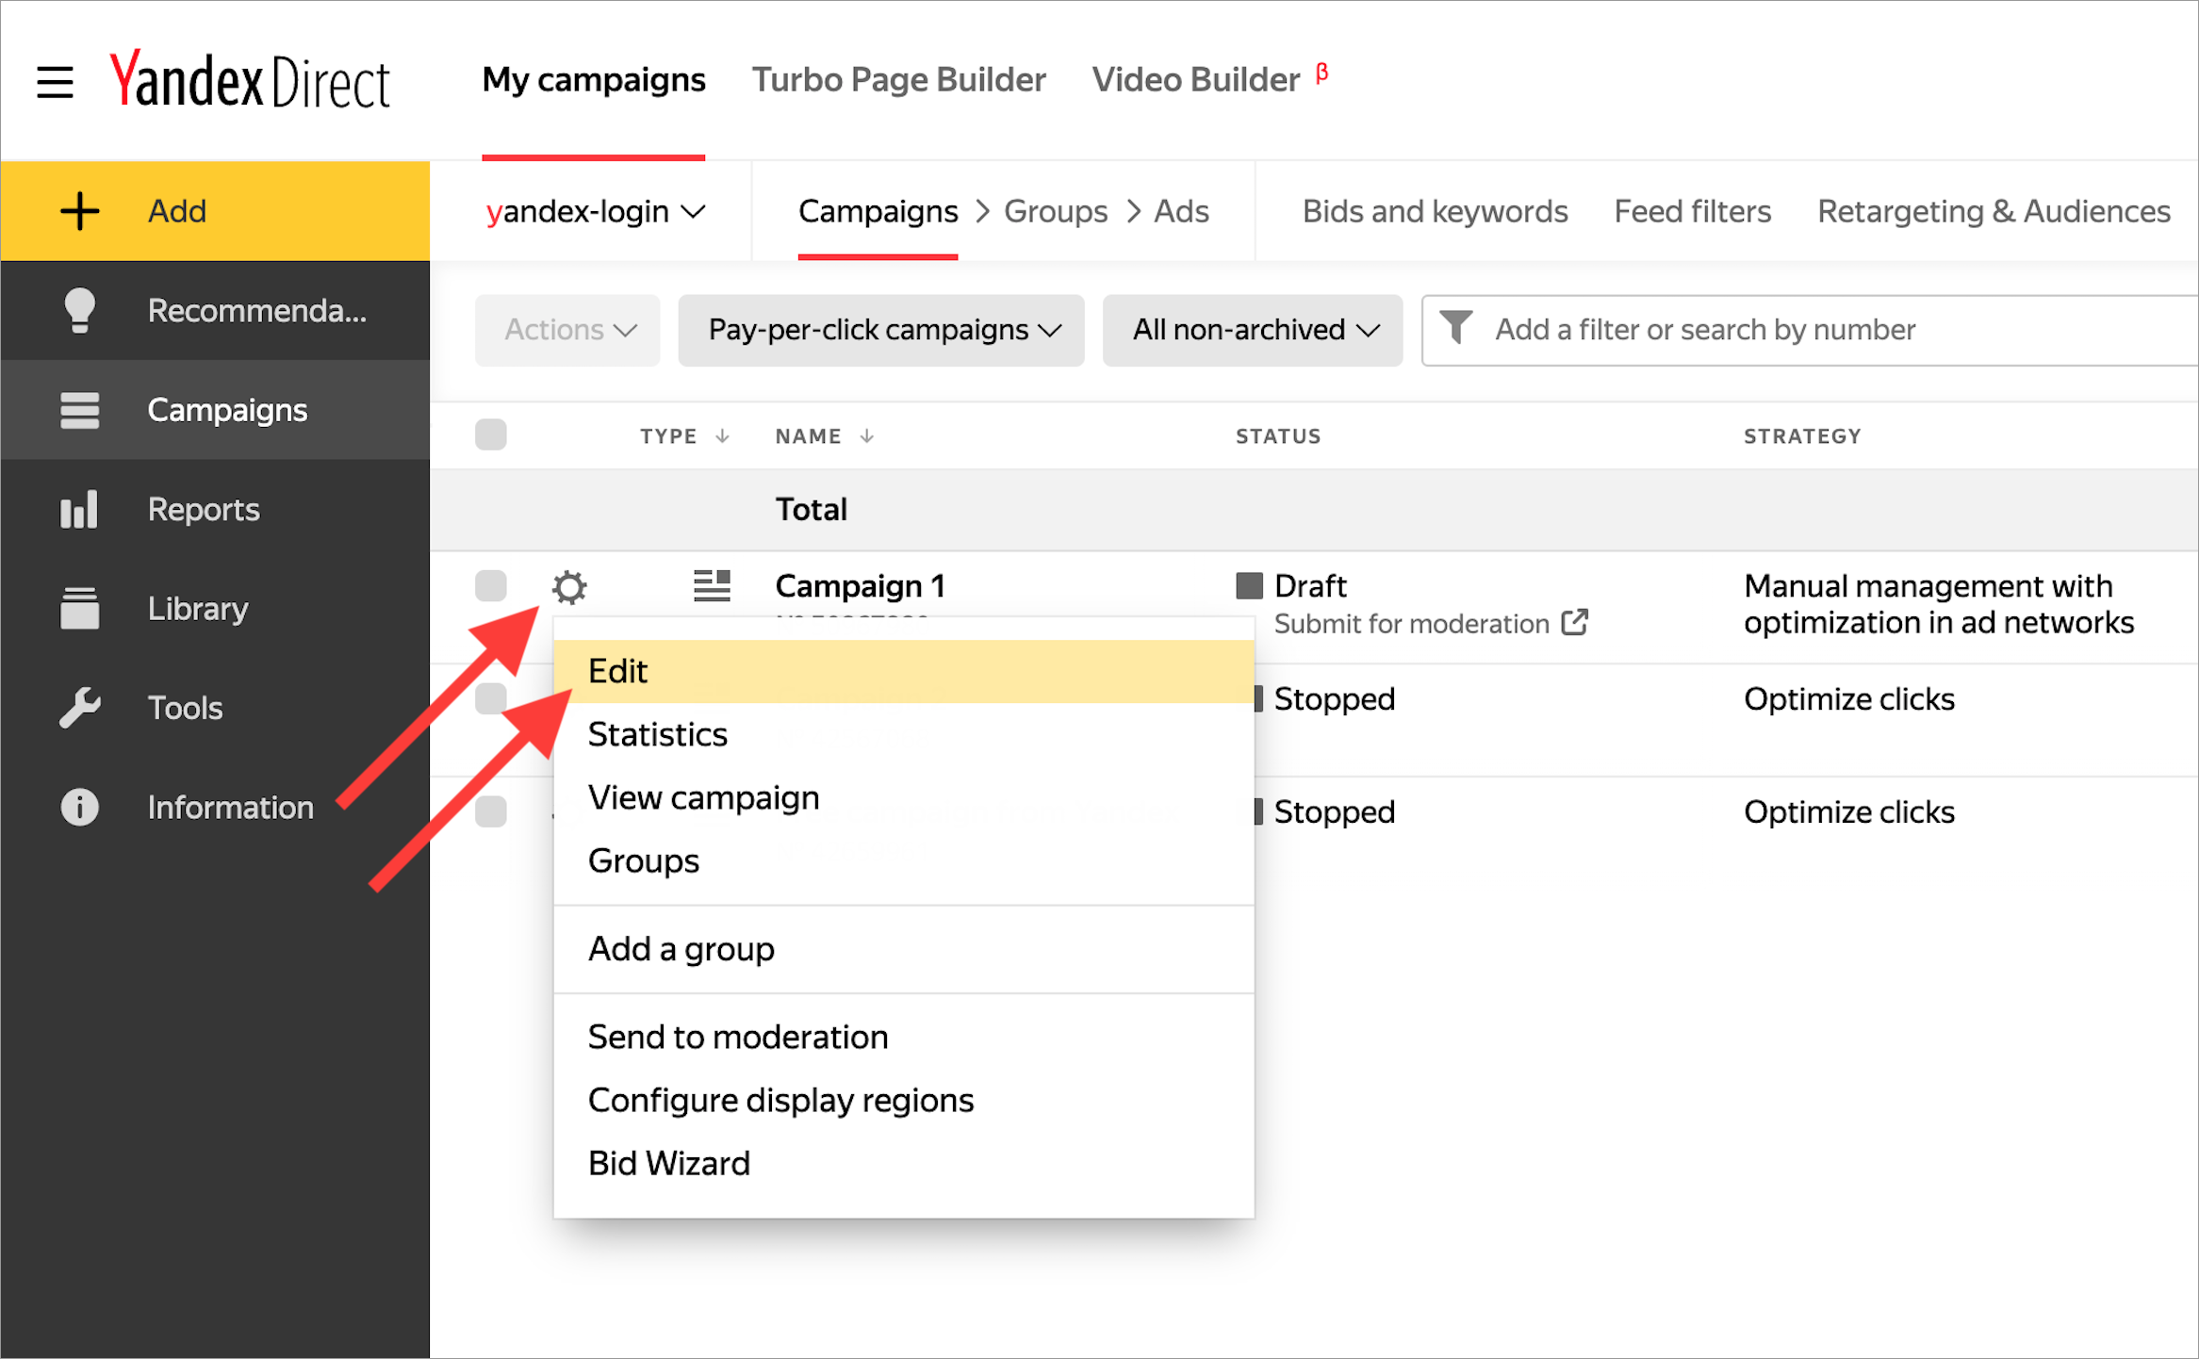The width and height of the screenshot is (2199, 1359).
Task: Sort by NAME column arrow
Action: pyautogui.click(x=867, y=435)
